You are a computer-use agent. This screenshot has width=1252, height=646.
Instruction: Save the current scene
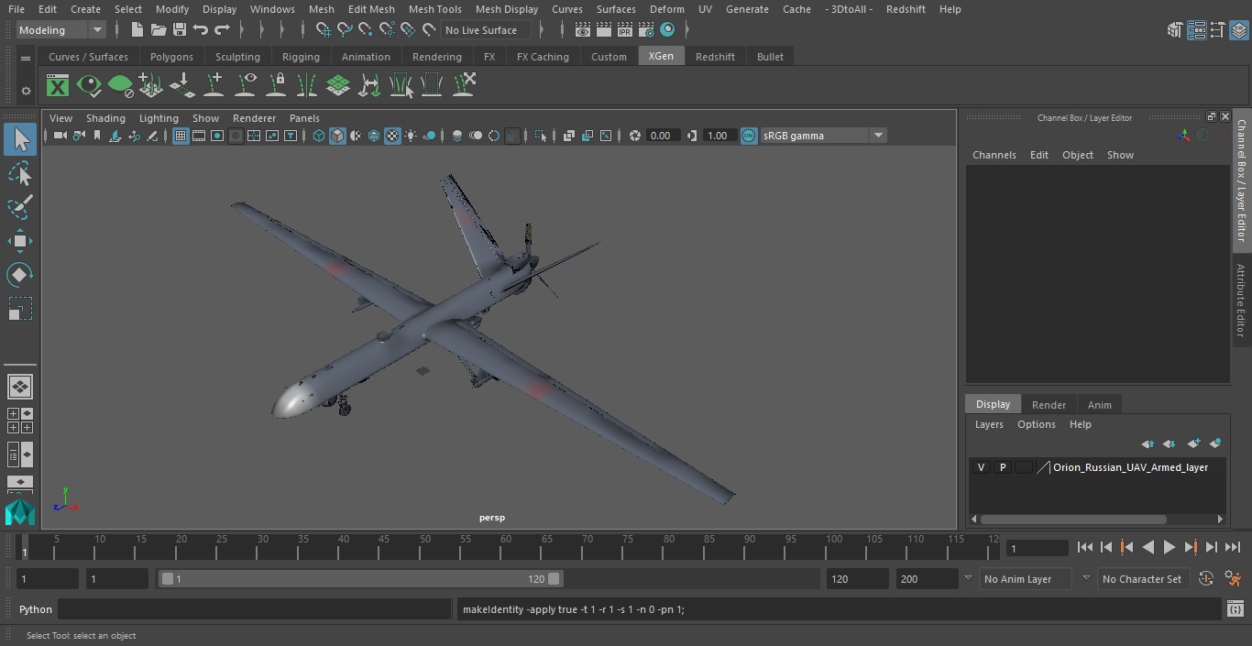pyautogui.click(x=179, y=30)
